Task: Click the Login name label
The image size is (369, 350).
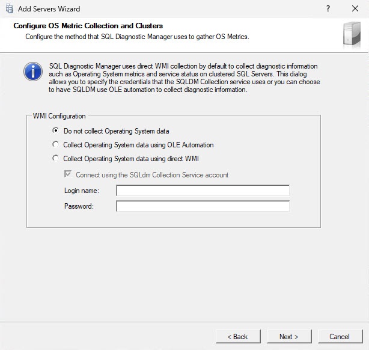Action: point(82,191)
